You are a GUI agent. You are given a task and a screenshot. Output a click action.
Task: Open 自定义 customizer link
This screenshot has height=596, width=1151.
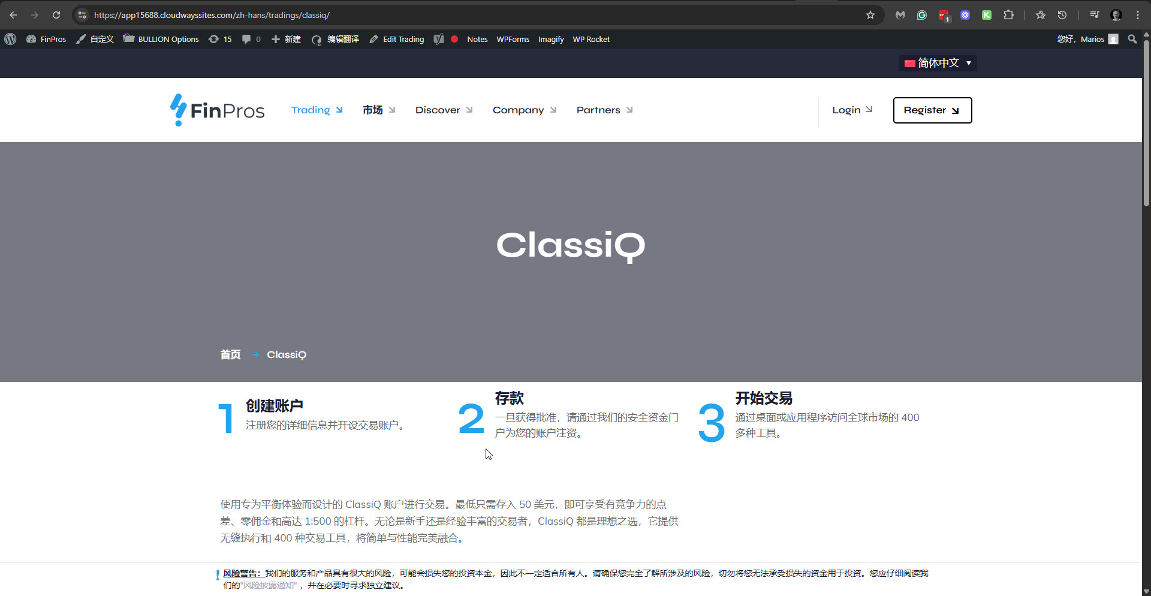coord(95,39)
